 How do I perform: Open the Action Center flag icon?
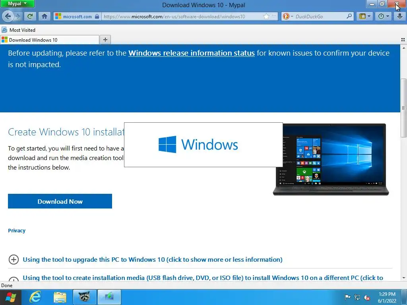click(347, 297)
